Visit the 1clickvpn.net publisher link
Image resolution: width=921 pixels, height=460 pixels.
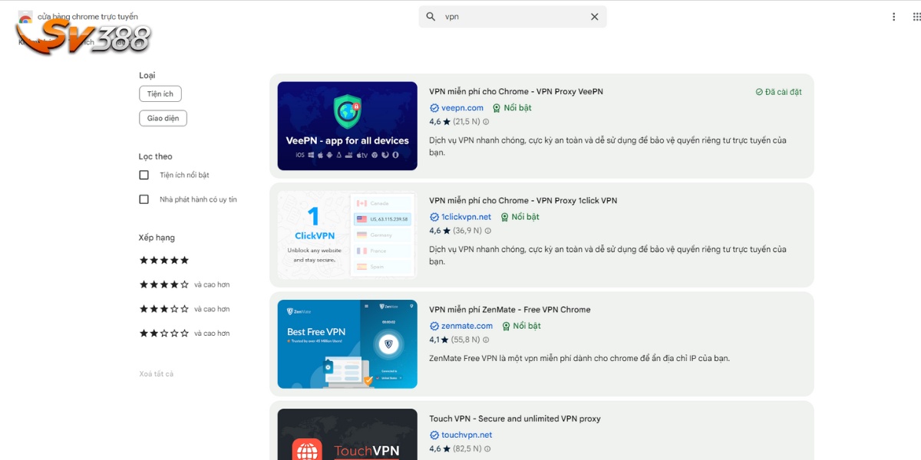pos(466,217)
